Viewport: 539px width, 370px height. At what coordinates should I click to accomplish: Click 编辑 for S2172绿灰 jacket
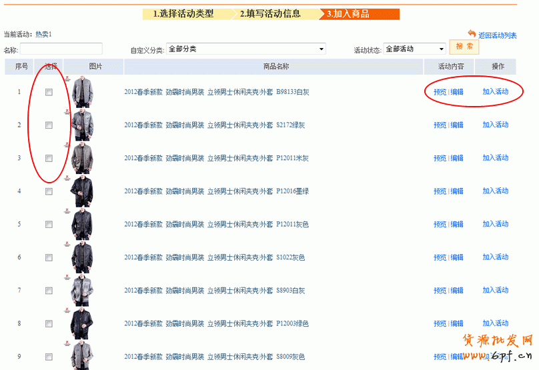point(457,125)
